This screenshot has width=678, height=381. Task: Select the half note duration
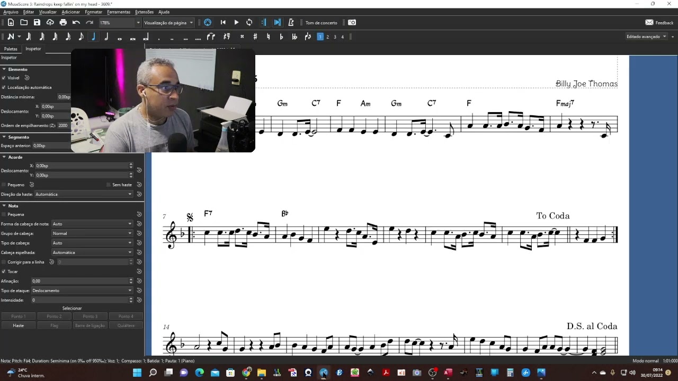(x=106, y=37)
